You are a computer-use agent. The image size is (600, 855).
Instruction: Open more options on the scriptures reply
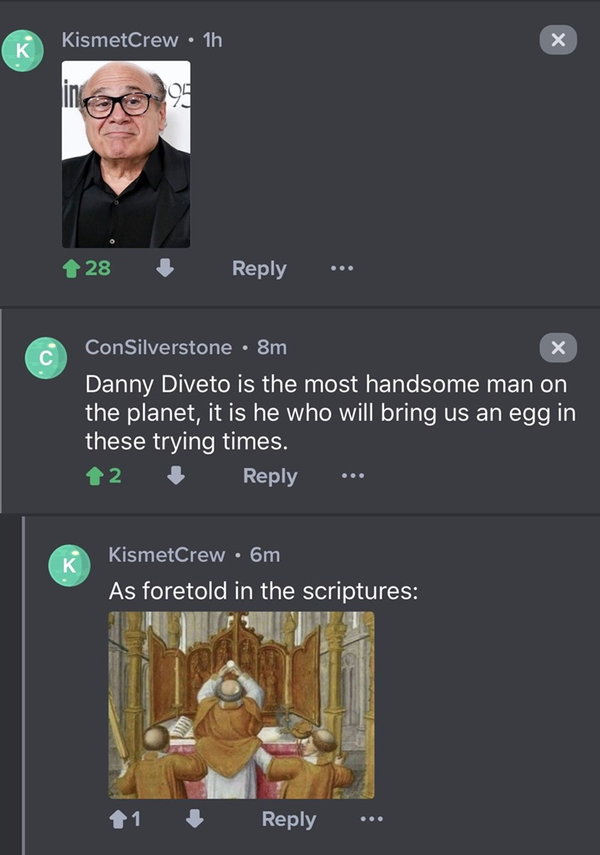point(370,820)
